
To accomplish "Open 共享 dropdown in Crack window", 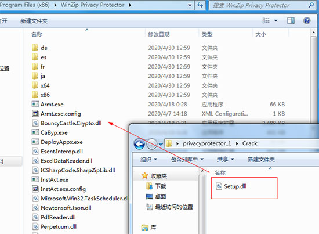I will (x=226, y=159).
